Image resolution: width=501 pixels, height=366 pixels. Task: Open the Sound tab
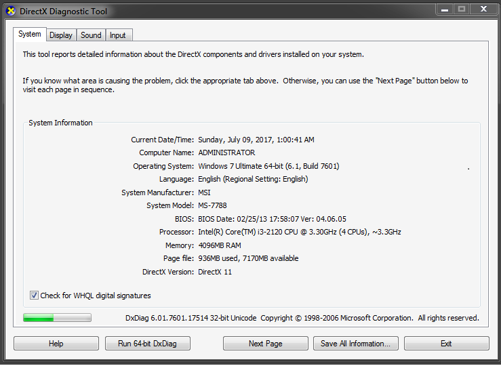click(91, 35)
